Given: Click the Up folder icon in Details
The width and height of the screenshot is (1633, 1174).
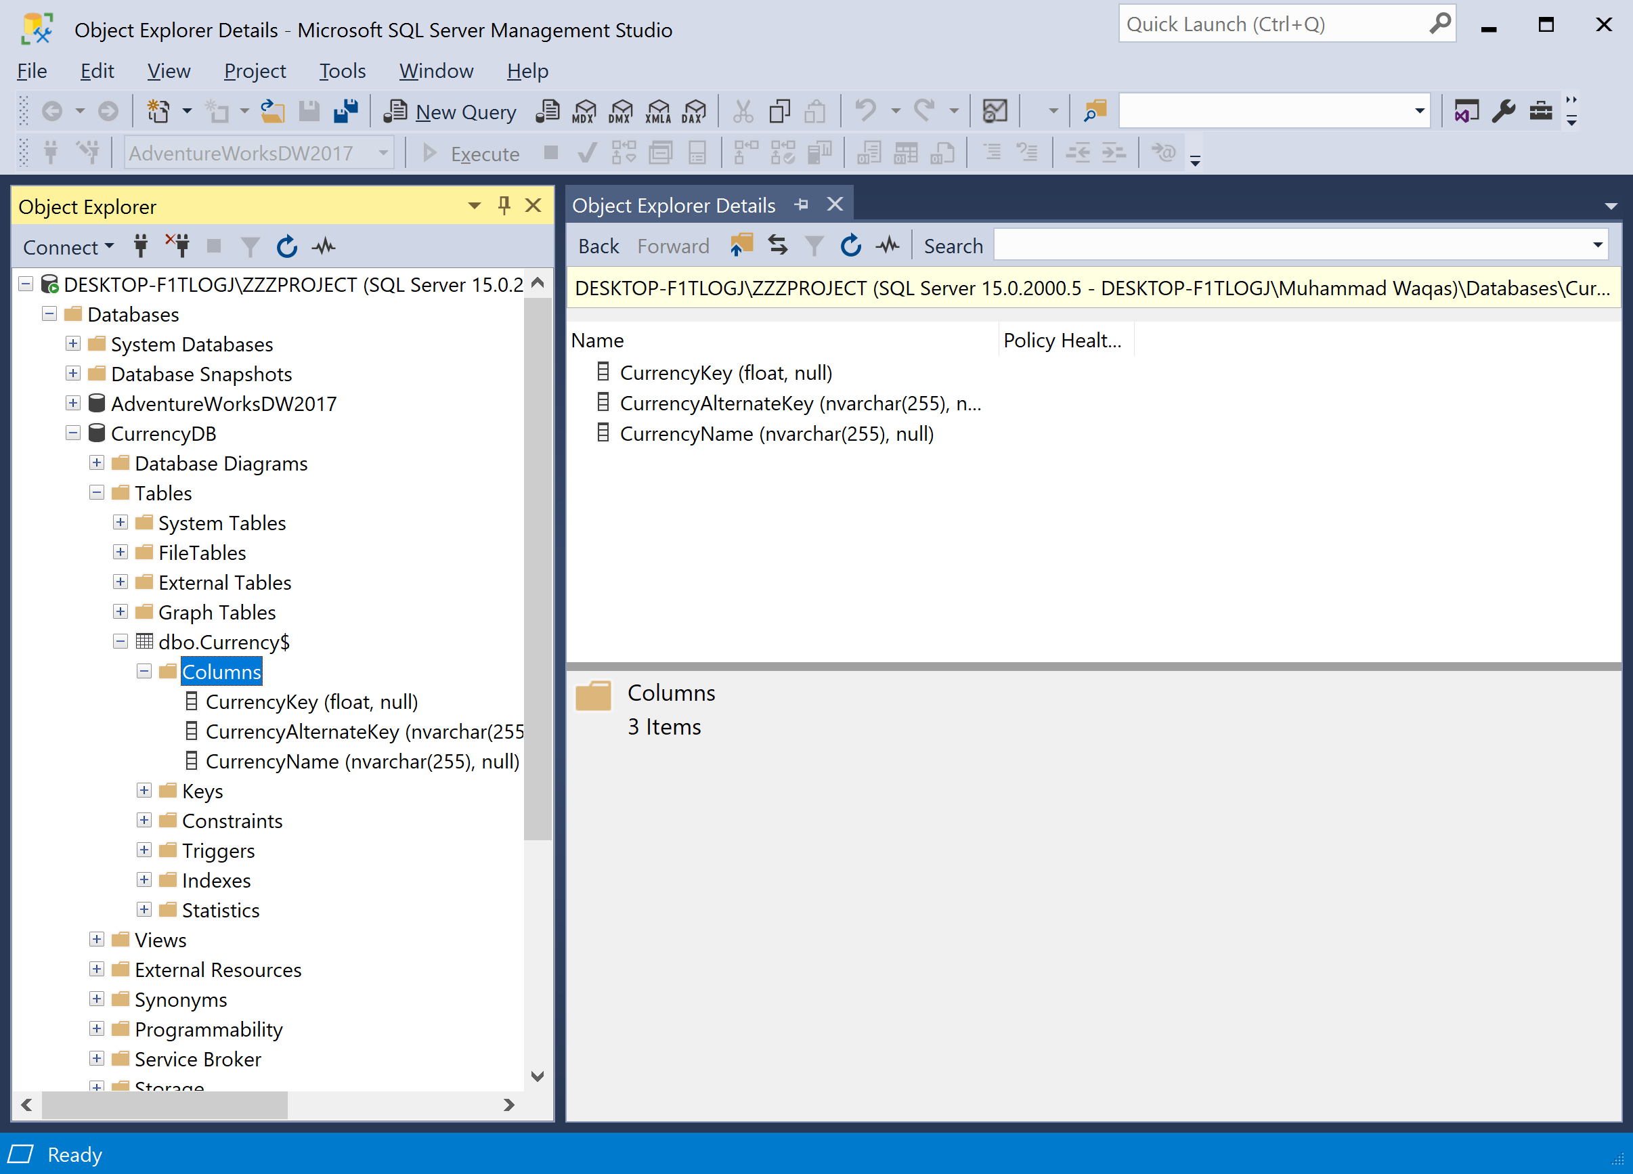Looking at the screenshot, I should (x=741, y=246).
